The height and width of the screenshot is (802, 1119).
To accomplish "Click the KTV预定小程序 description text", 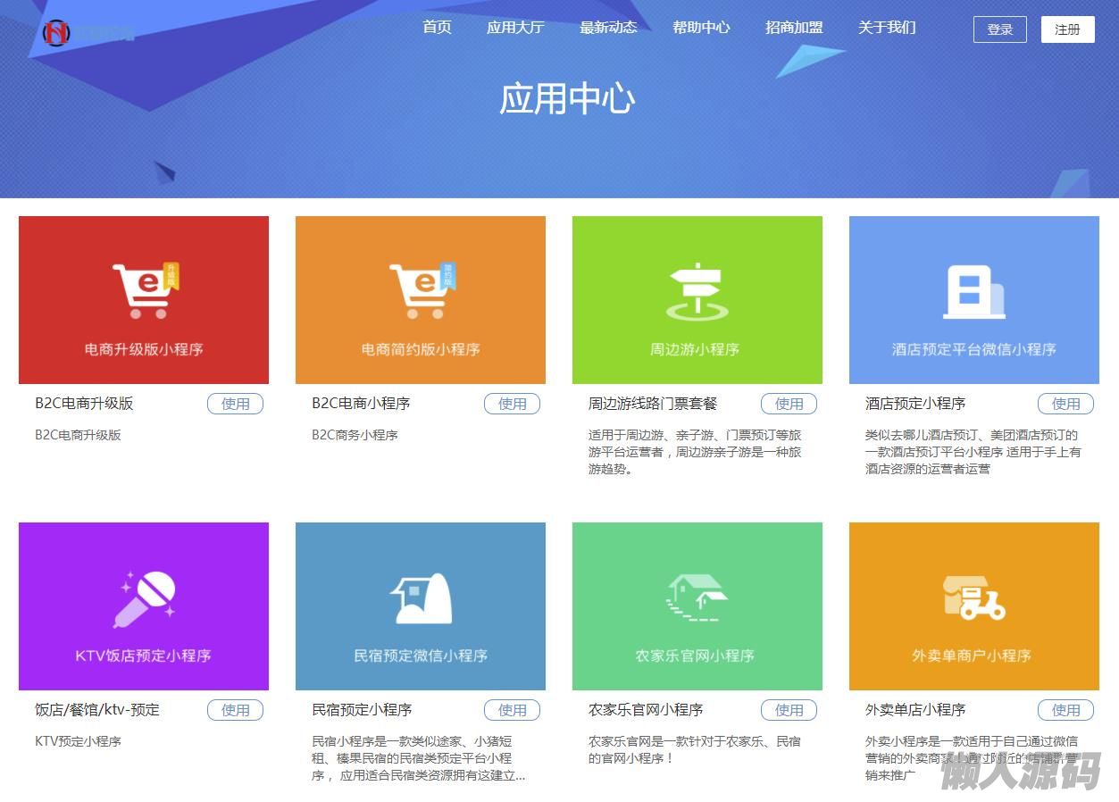I will pyautogui.click(x=78, y=741).
